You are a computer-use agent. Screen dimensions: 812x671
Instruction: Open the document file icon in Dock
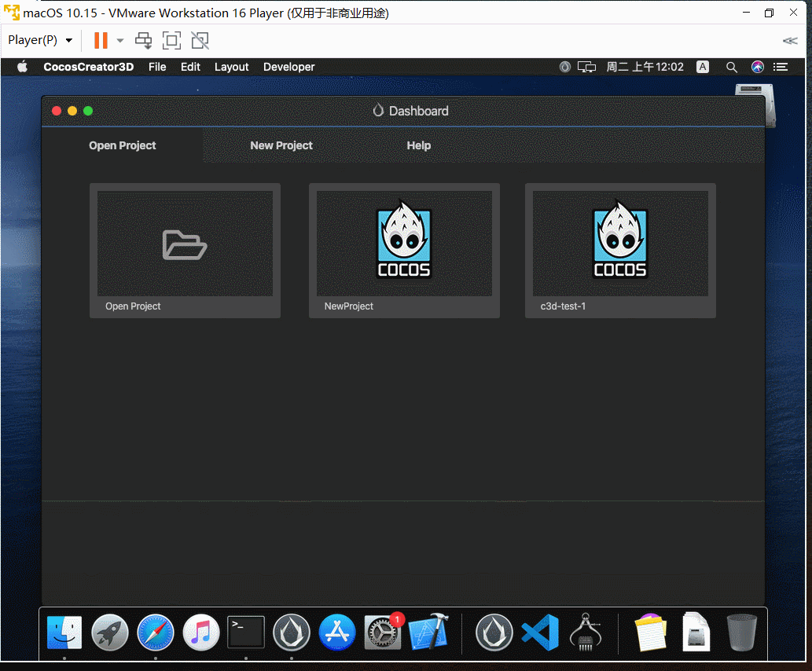click(x=696, y=632)
